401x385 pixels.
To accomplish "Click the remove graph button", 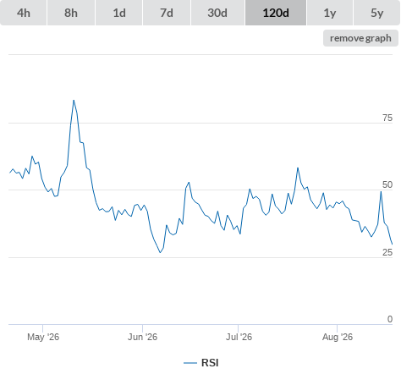I will click(x=360, y=38).
